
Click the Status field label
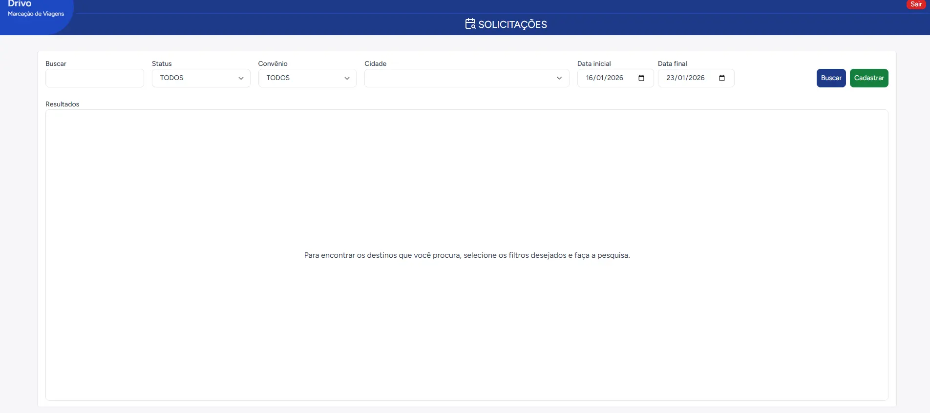[162, 63]
